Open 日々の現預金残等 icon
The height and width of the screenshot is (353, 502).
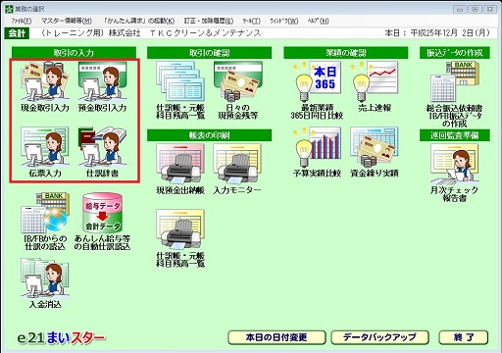pyautogui.click(x=238, y=90)
